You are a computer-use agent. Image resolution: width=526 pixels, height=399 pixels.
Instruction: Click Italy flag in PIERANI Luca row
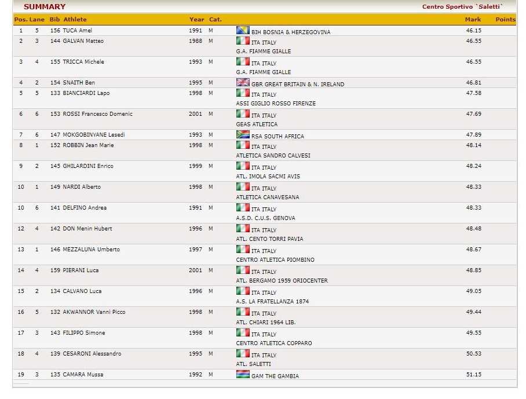[243, 270]
